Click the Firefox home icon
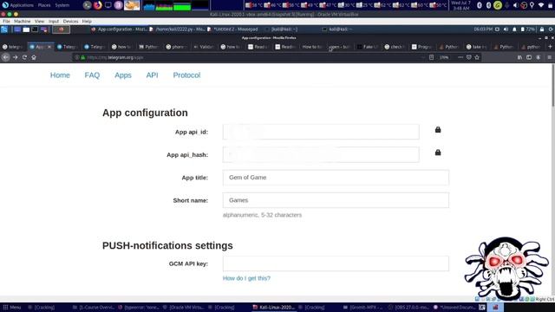The width and height of the screenshot is (555, 312). pyautogui.click(x=34, y=57)
